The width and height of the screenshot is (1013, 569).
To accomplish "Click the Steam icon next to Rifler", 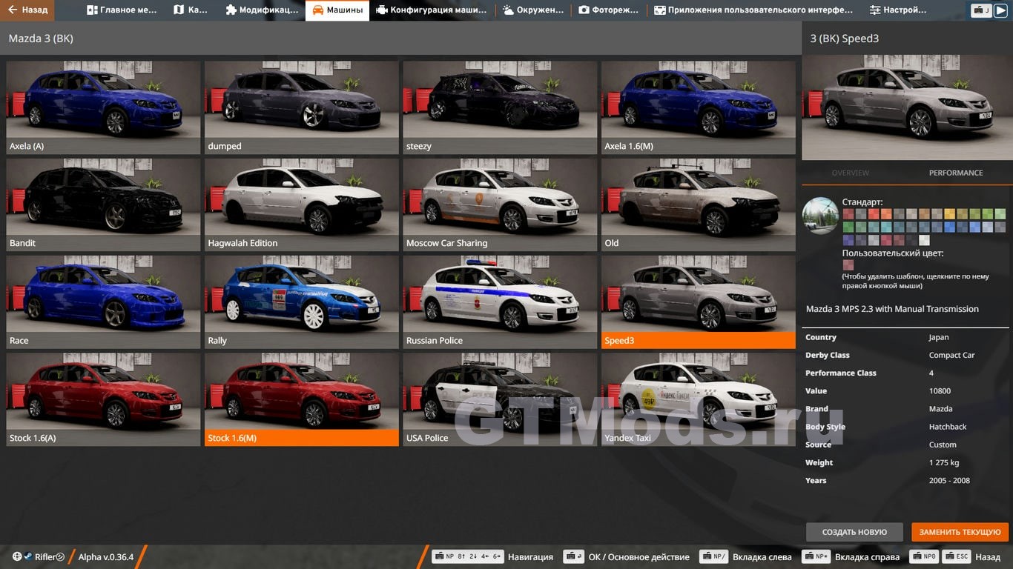I will (27, 557).
